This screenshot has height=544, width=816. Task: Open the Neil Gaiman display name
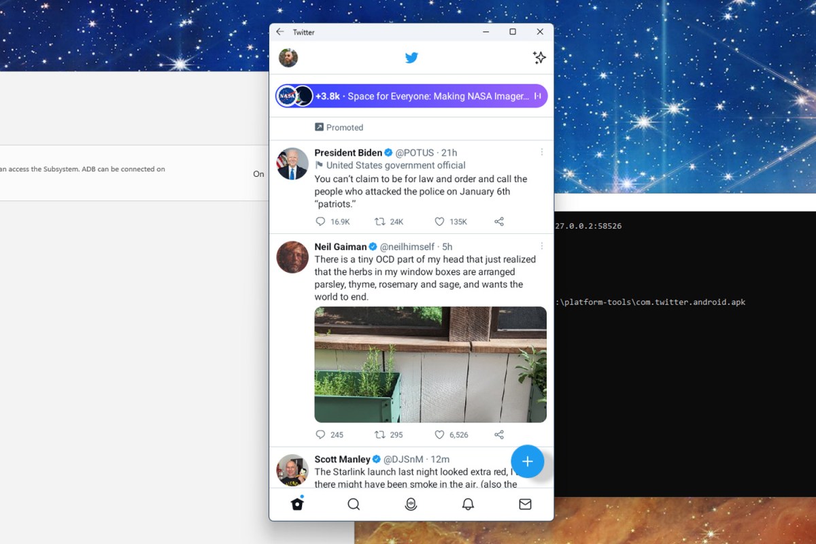click(341, 247)
